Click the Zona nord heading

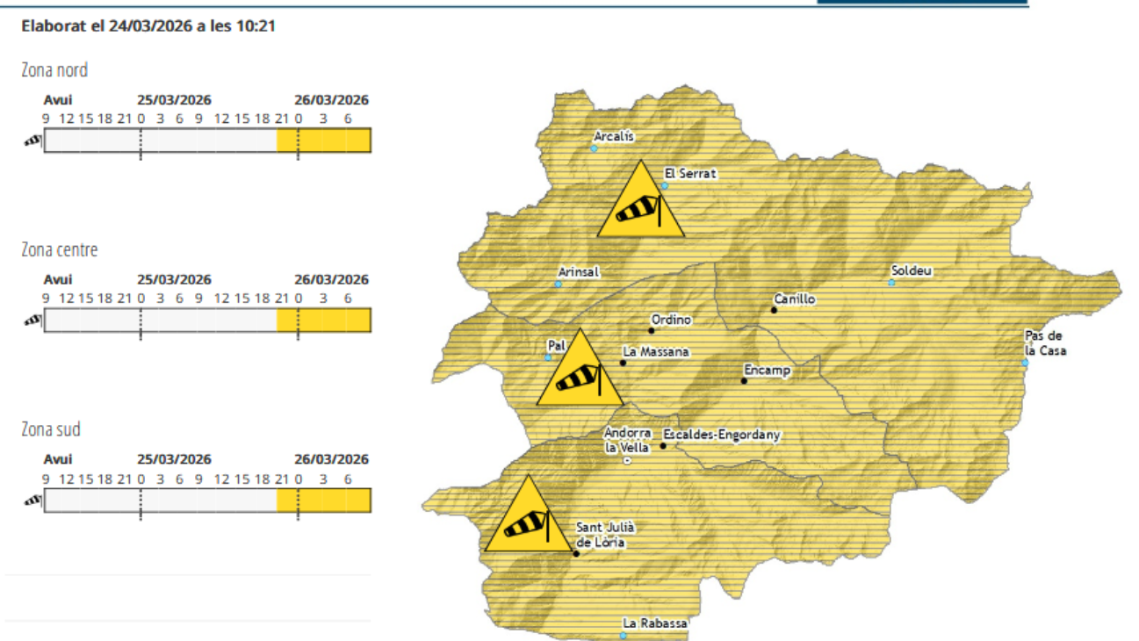tap(54, 70)
